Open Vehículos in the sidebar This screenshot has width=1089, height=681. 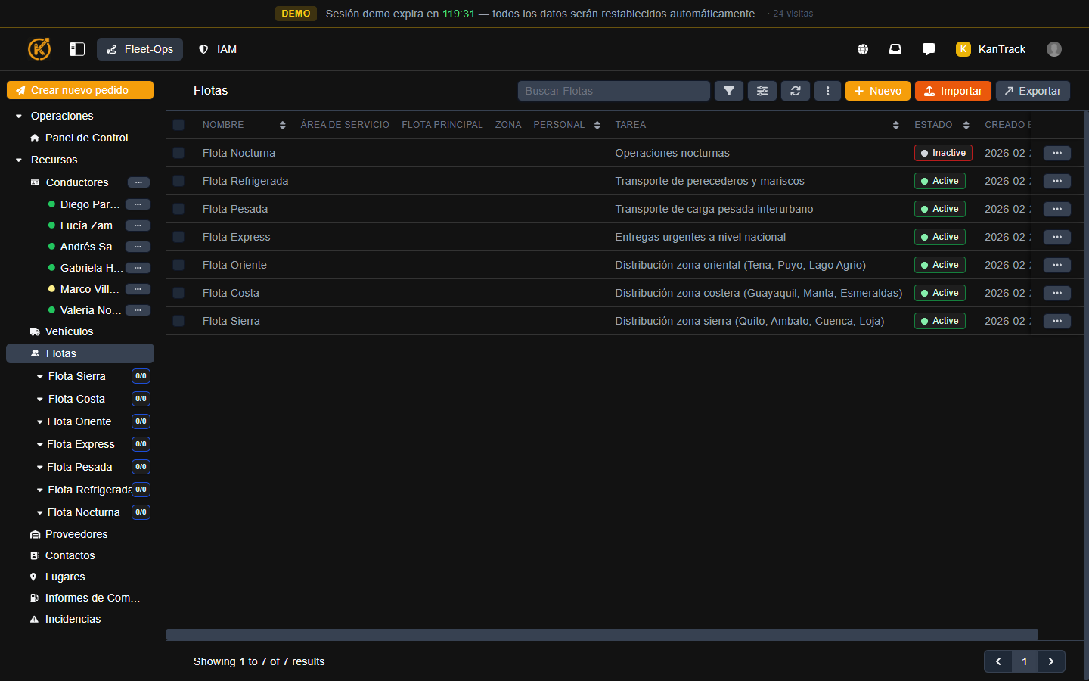tap(69, 331)
